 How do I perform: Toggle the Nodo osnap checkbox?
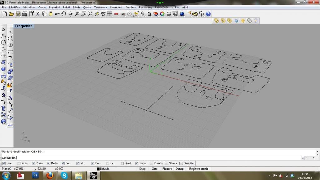pos(137,163)
